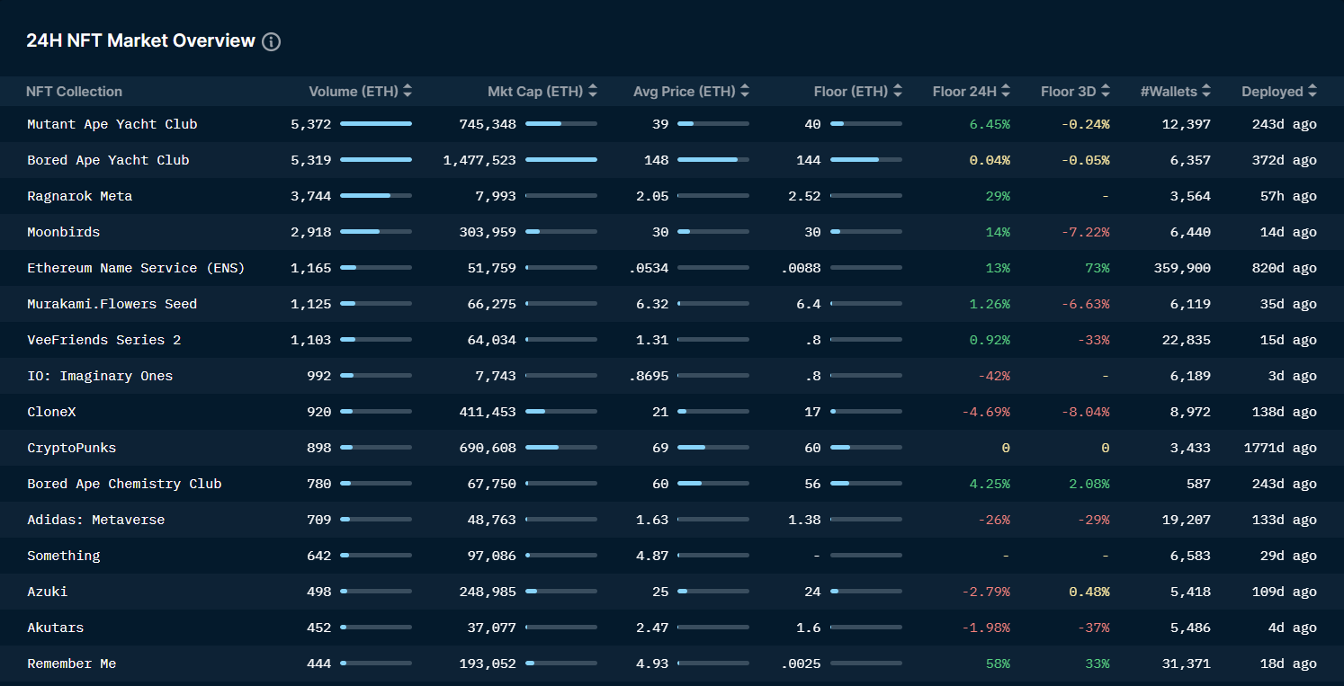Viewport: 1344px width, 686px height.
Task: Click Moonbirds volume bar
Action: (x=376, y=232)
